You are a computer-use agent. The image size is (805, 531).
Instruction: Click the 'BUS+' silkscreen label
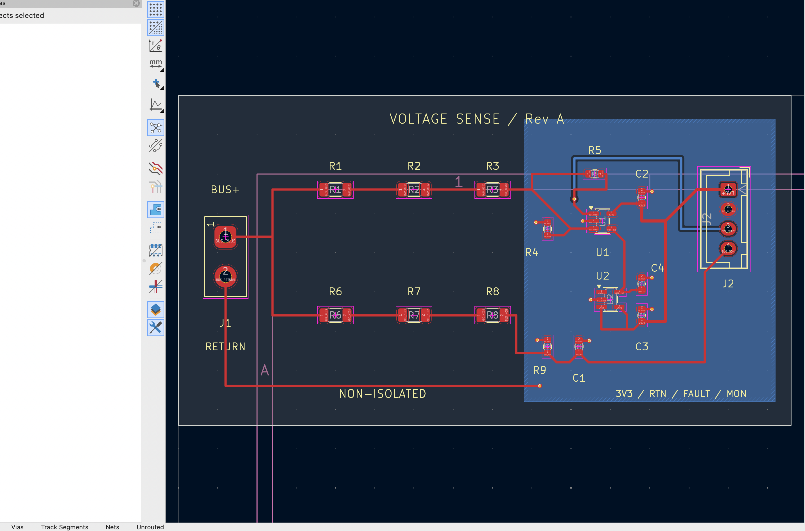(225, 189)
